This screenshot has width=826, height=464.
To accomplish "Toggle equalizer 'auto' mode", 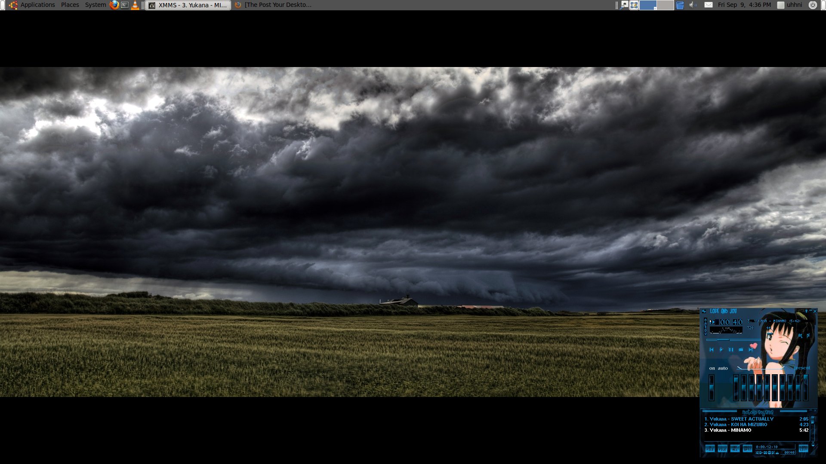I will (723, 368).
